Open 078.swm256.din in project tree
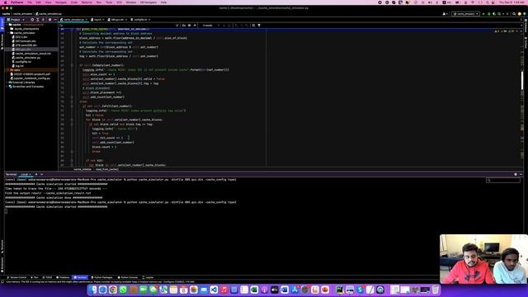 (x=26, y=45)
